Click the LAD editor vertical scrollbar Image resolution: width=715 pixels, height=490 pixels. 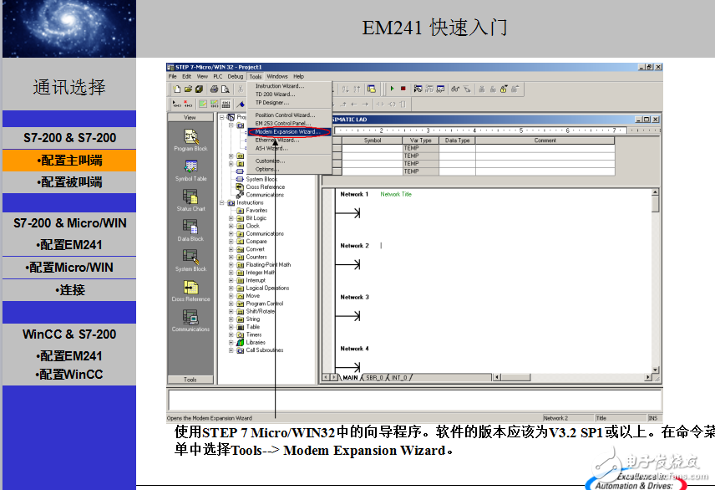[x=655, y=281]
